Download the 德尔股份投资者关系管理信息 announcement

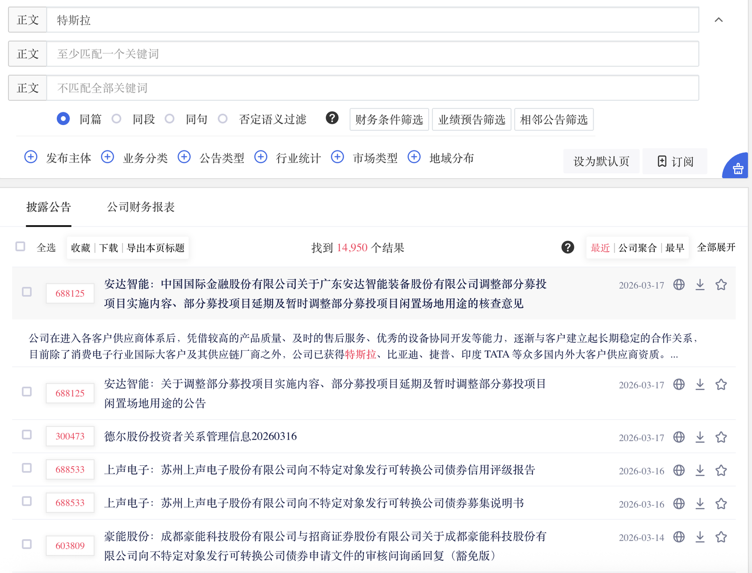click(700, 437)
